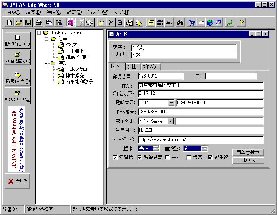This screenshot has height=215, width=277.
Task: Select 山下海上 in the tree
Action: 75,51
